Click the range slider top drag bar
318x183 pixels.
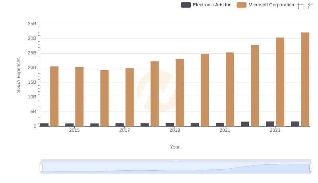coord(176,160)
